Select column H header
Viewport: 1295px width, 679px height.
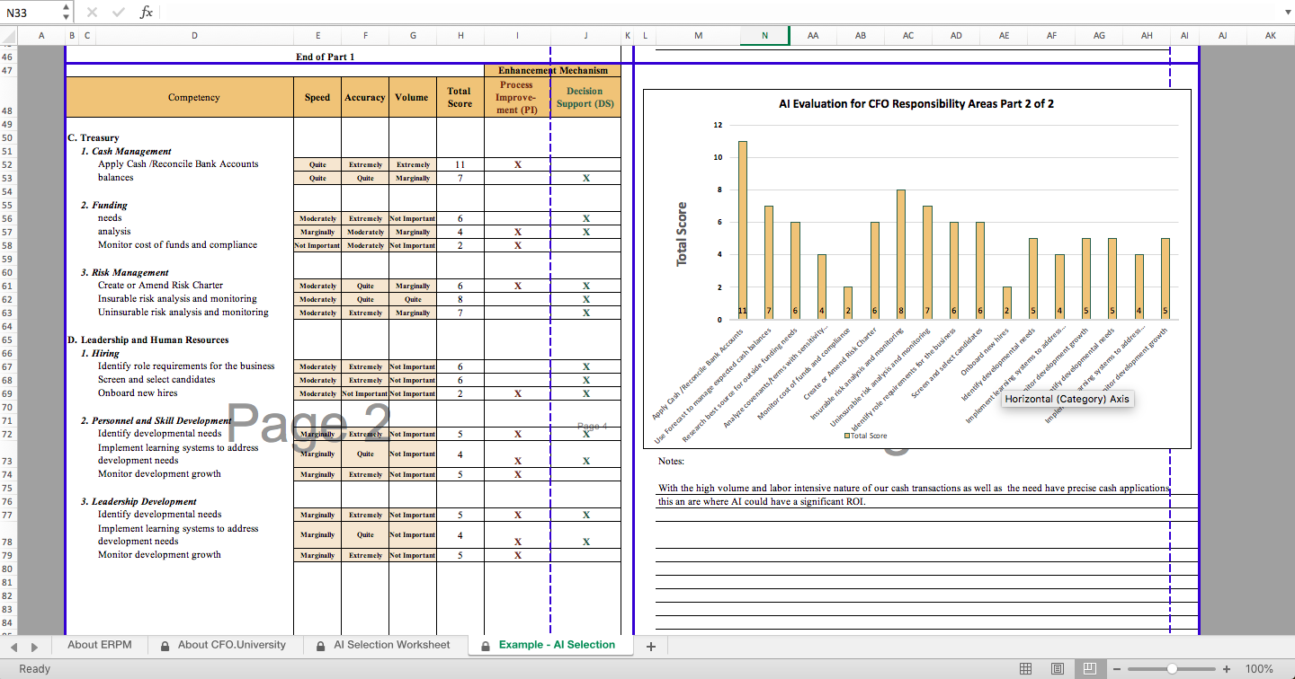pos(460,35)
